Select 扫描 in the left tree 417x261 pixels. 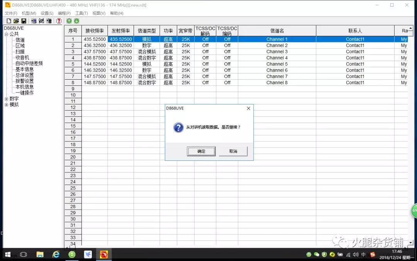(x=20, y=51)
